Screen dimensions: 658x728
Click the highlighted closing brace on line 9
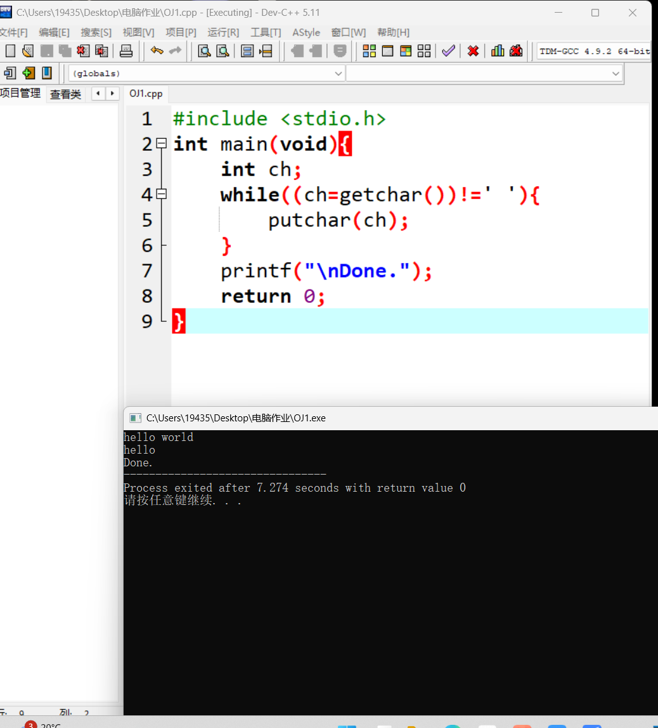(179, 321)
